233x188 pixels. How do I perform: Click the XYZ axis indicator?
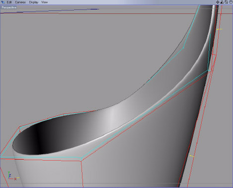click(11, 176)
